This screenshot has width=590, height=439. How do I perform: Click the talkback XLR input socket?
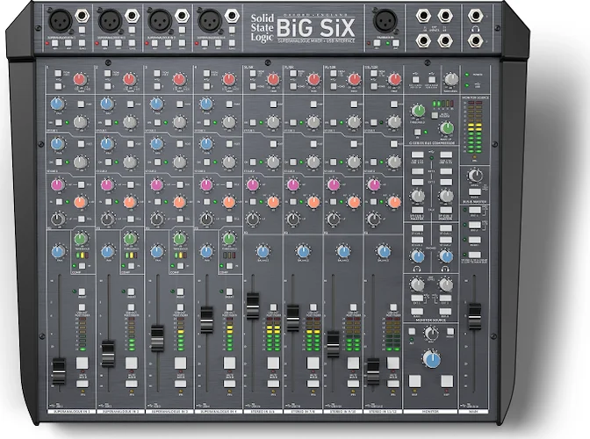pos(385,21)
